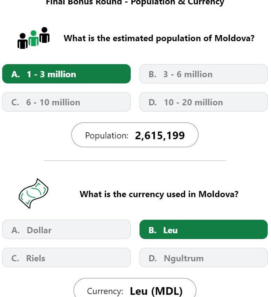Pick answer C. 6 - 10 million
The image size is (271, 297).
coord(66,102)
